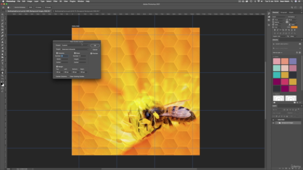Select the Brush tool
Image resolution: width=303 pixels, height=170 pixels.
pos(2,39)
